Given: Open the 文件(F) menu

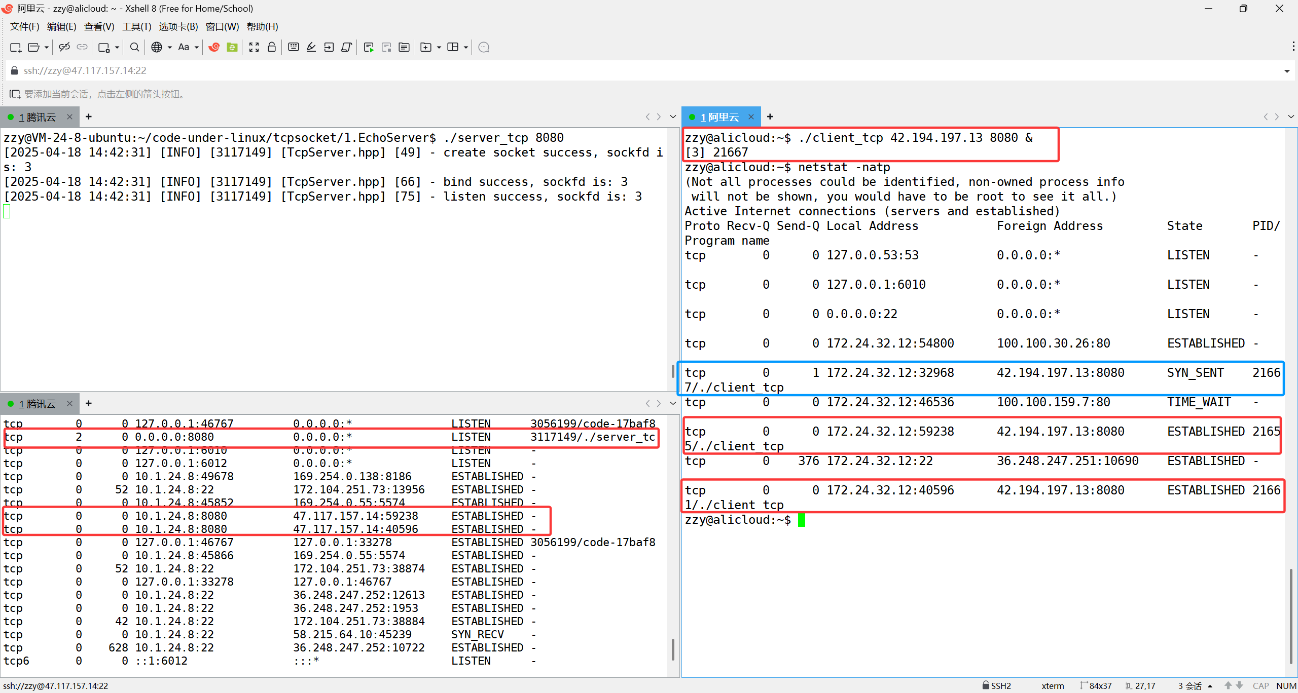Looking at the screenshot, I should (x=24, y=26).
